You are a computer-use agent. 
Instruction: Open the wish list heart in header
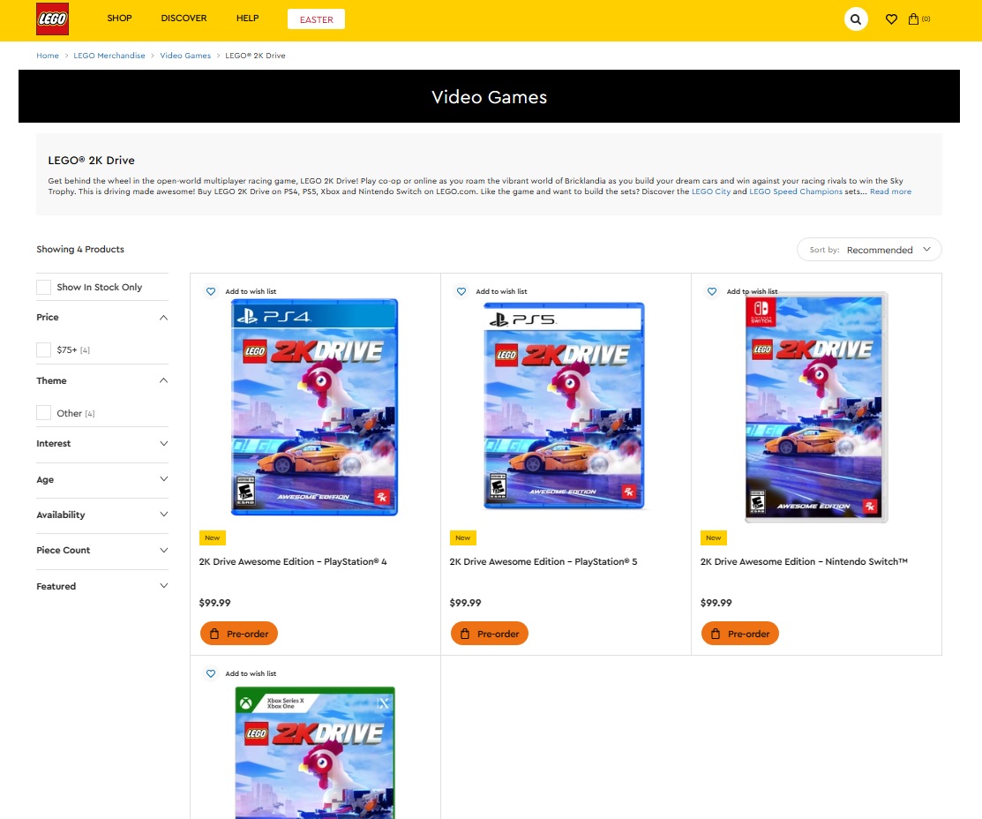(x=891, y=19)
